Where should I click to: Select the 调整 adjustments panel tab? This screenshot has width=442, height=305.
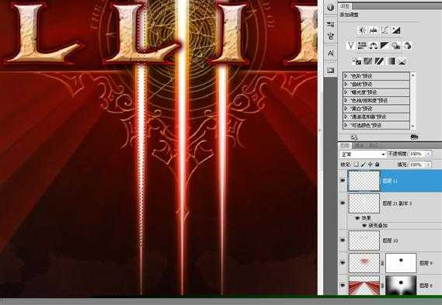pos(345,6)
